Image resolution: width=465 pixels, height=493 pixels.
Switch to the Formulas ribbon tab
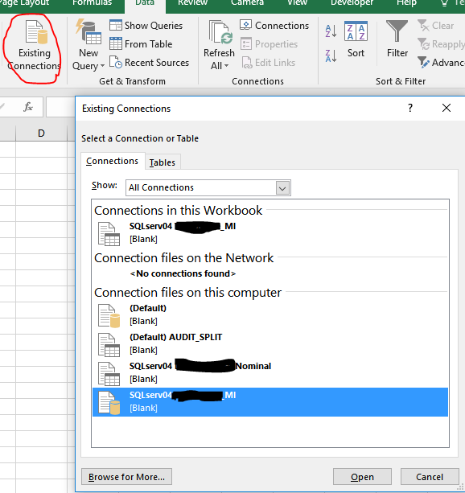click(x=92, y=2)
